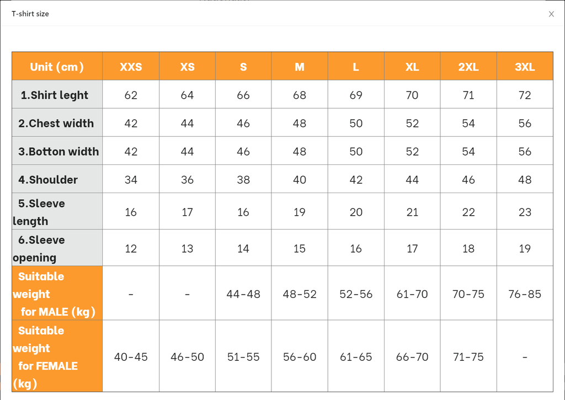Select the Chest width row label

point(56,123)
